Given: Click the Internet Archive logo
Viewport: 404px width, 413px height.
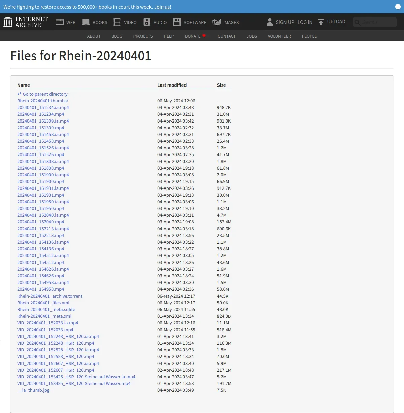Looking at the screenshot, I should (26, 22).
